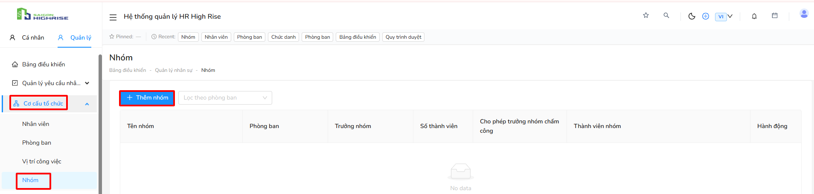Select the 'Quản lý' tab
Image resolution: width=814 pixels, height=194 pixels.
point(75,37)
